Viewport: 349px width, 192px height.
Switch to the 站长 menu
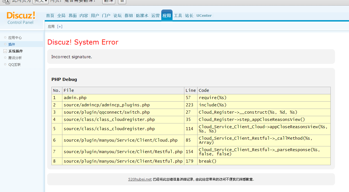(x=189, y=16)
